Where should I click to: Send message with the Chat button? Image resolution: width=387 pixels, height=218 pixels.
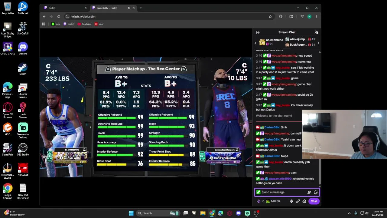pyautogui.click(x=314, y=201)
